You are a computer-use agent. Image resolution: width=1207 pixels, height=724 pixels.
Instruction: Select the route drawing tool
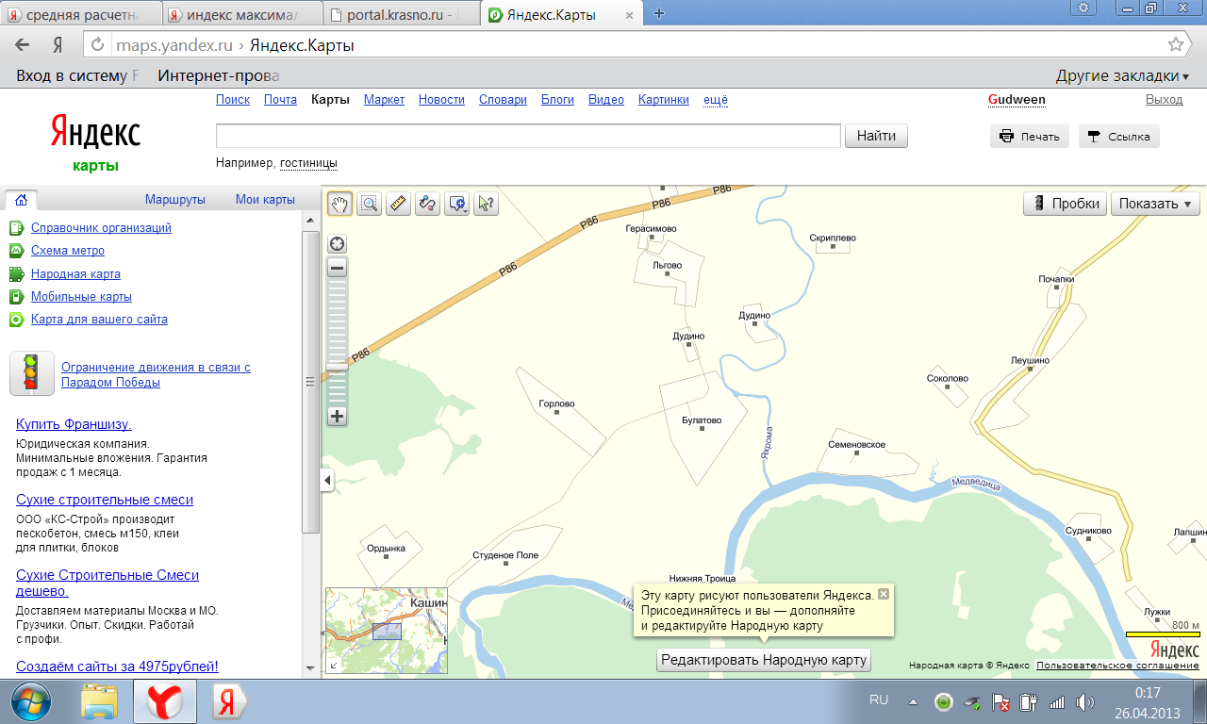427,203
